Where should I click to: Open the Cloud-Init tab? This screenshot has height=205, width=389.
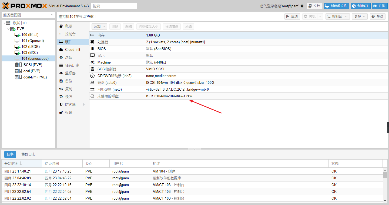coord(73,50)
